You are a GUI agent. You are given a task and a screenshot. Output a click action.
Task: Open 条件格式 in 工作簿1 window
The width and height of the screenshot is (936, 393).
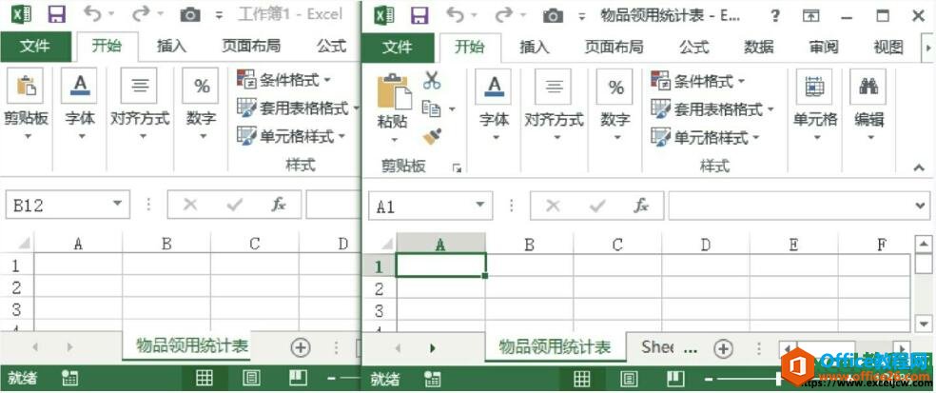tap(284, 79)
